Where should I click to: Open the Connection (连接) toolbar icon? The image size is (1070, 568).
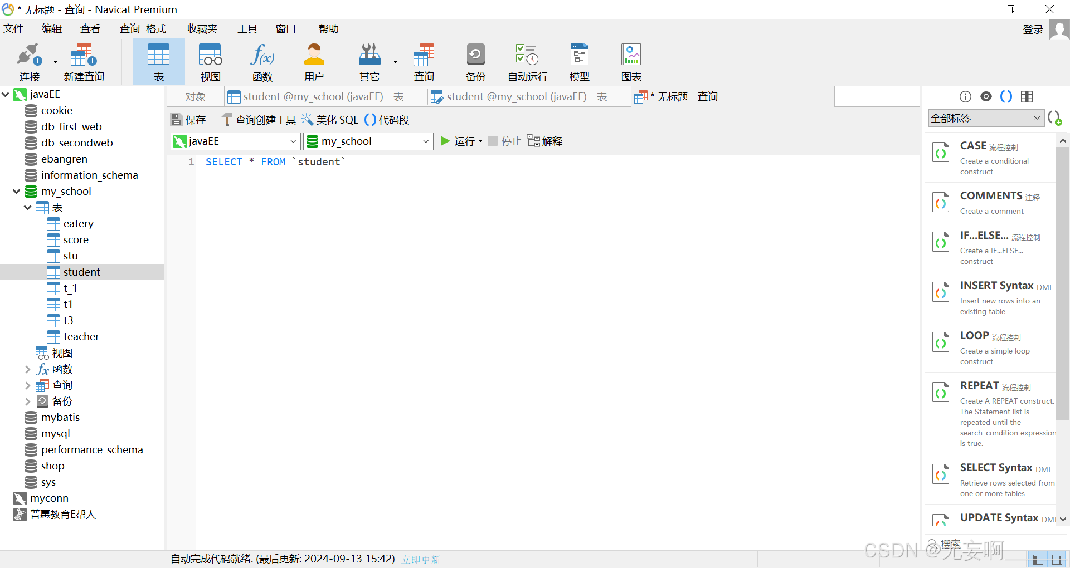(x=29, y=62)
